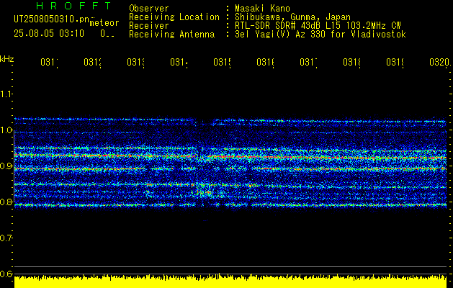The height and width of the screenshot is (288, 453).
Task: Click the yellow noise level strip
Action: coord(230,282)
